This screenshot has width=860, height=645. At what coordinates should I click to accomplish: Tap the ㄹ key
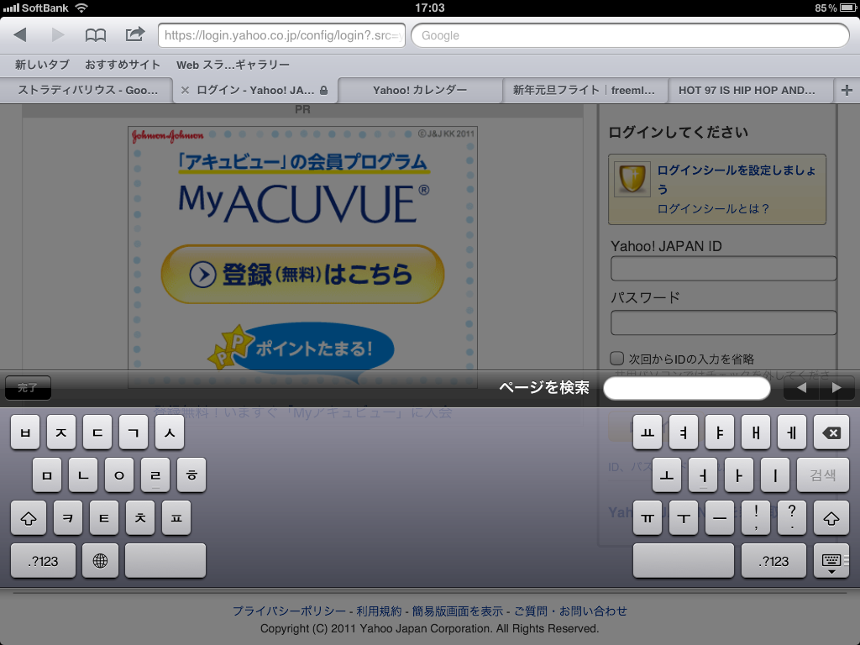155,475
